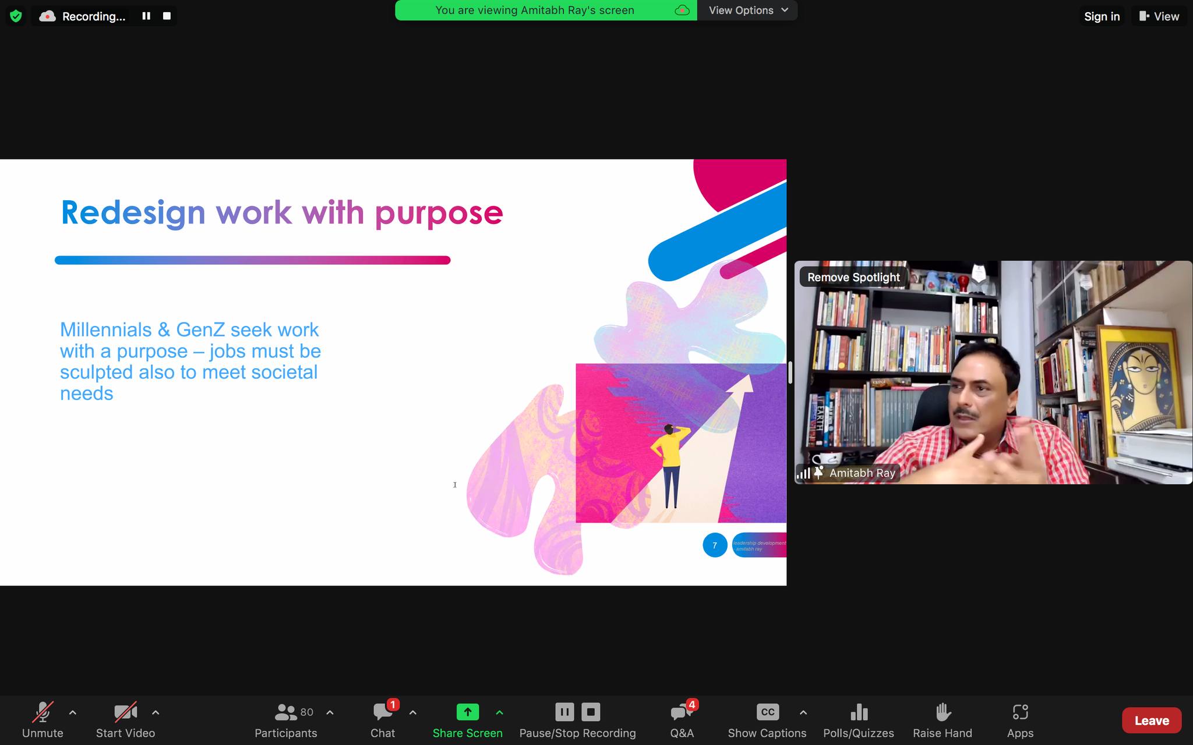
Task: Click the Sign in button
Action: 1102,16
